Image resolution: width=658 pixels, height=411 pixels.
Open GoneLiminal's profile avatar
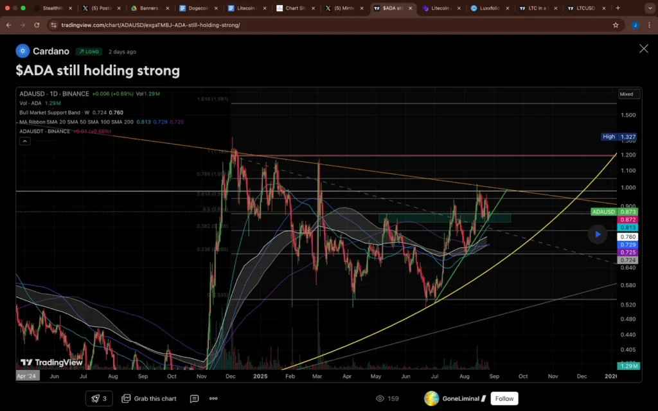[431, 398]
